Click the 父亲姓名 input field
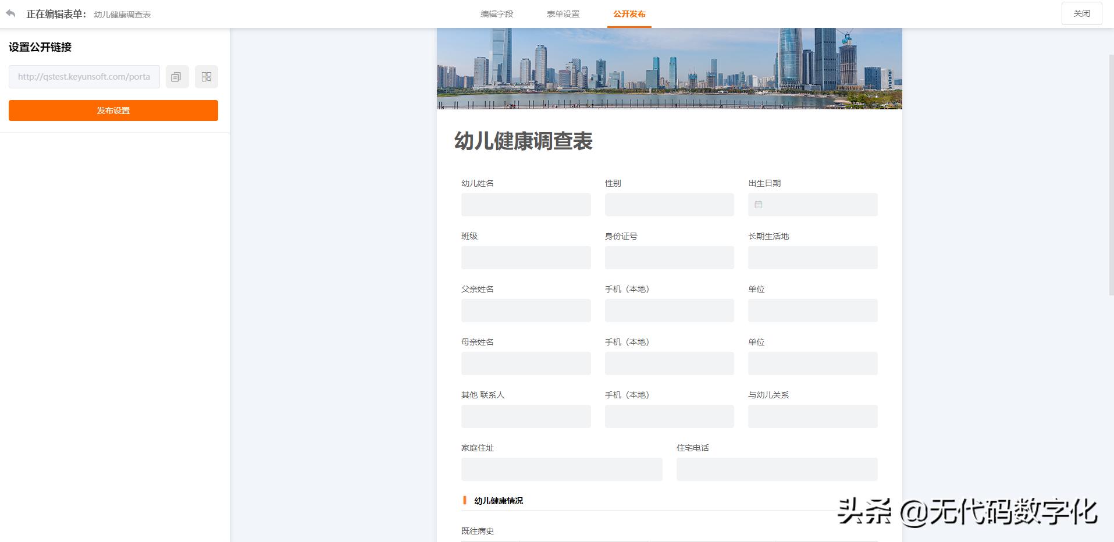 tap(525, 311)
